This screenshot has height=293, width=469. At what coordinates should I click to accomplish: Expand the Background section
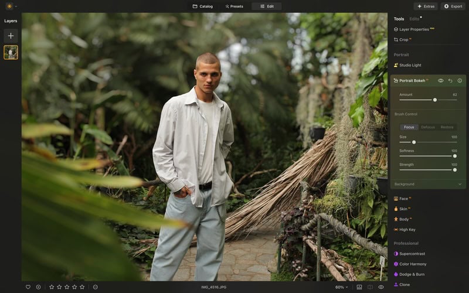tap(459, 184)
